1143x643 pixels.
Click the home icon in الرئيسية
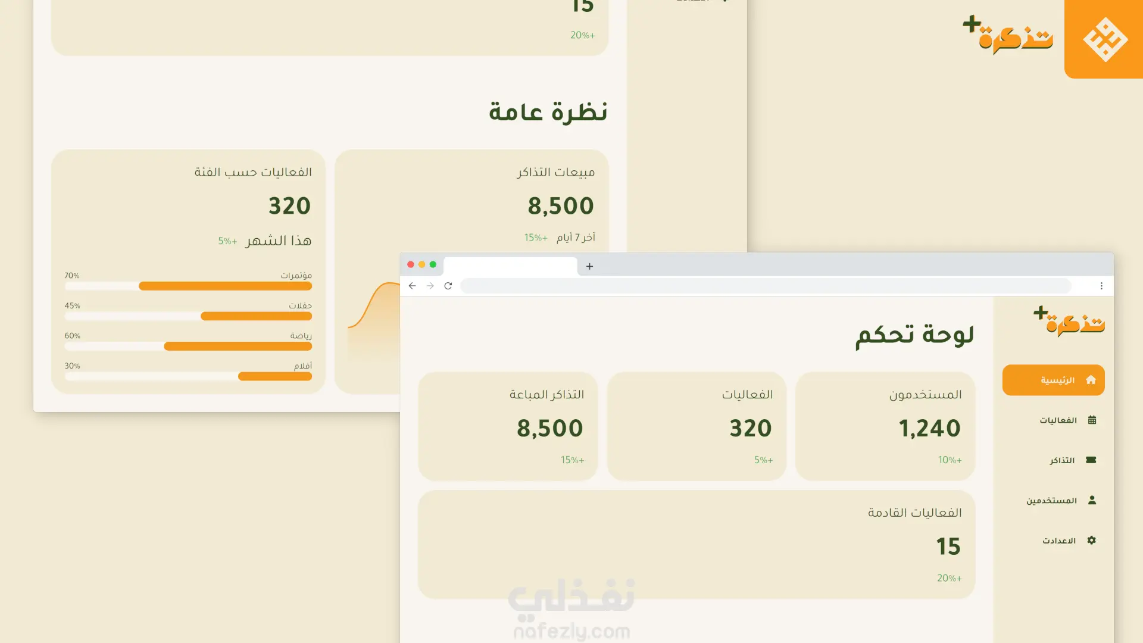click(1091, 380)
